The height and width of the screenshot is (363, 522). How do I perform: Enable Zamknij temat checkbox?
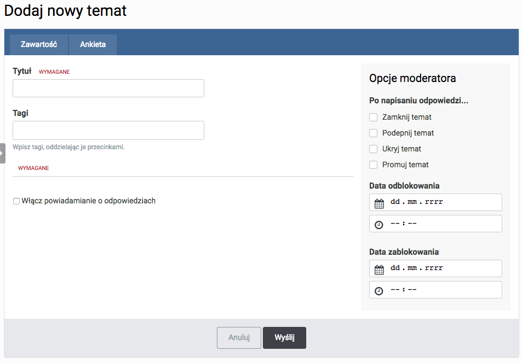coord(374,117)
